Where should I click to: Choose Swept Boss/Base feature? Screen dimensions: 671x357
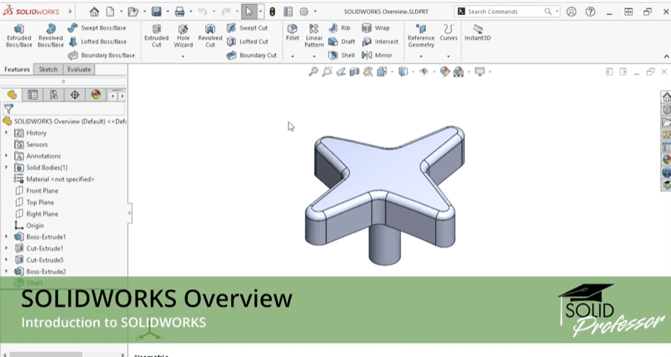click(x=97, y=28)
